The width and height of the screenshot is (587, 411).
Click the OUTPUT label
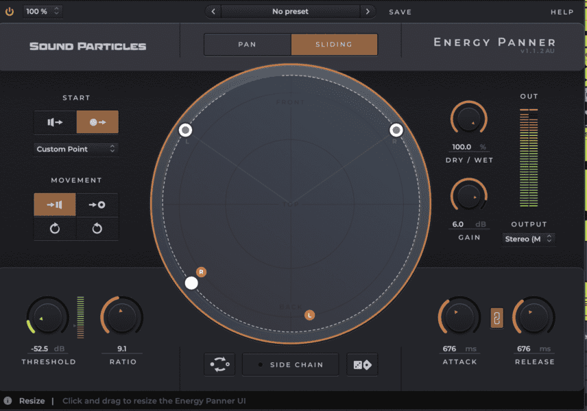529,224
